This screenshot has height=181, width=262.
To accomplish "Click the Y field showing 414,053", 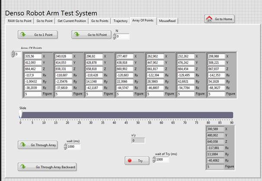I will tap(64, 63).
